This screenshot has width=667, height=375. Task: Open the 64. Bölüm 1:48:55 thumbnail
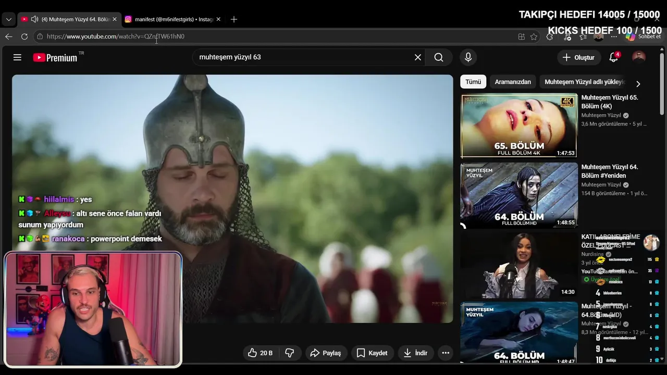(519, 195)
